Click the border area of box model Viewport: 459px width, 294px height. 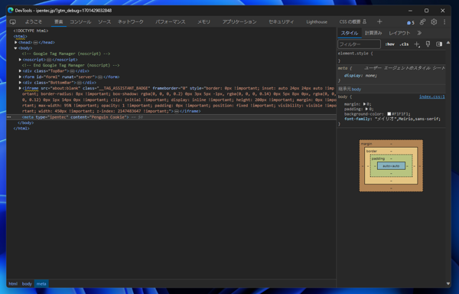(391, 151)
